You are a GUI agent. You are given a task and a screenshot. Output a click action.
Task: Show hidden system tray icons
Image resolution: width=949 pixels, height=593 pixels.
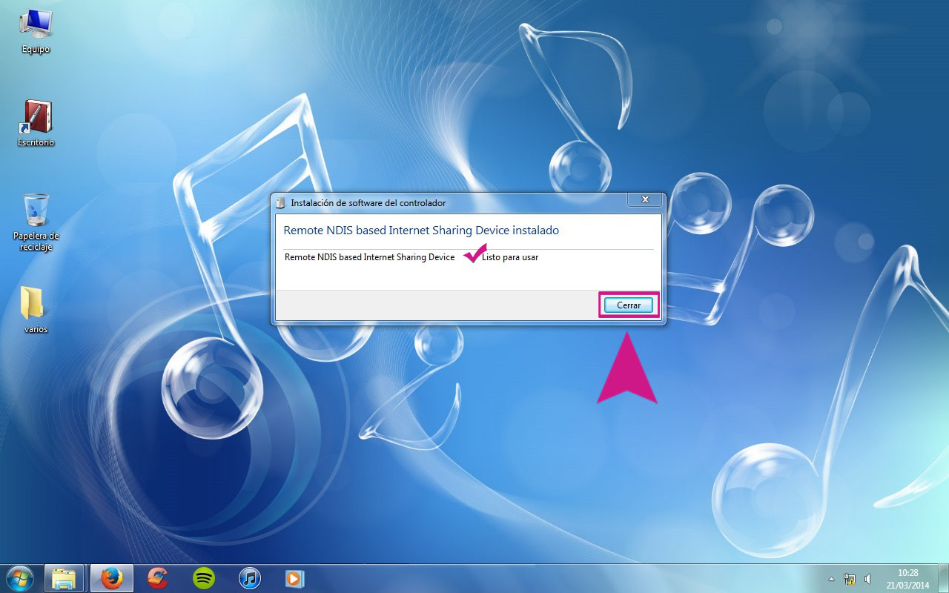[x=832, y=579]
